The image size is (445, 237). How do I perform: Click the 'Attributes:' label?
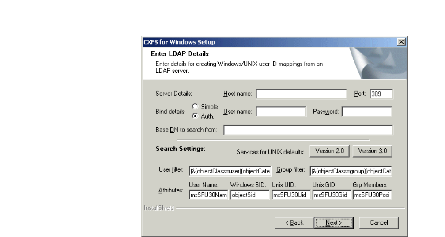171,190
